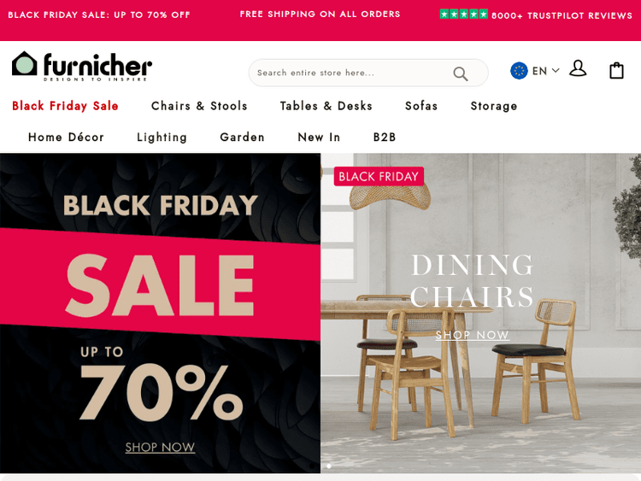Select the Lighting menu item

[162, 138]
